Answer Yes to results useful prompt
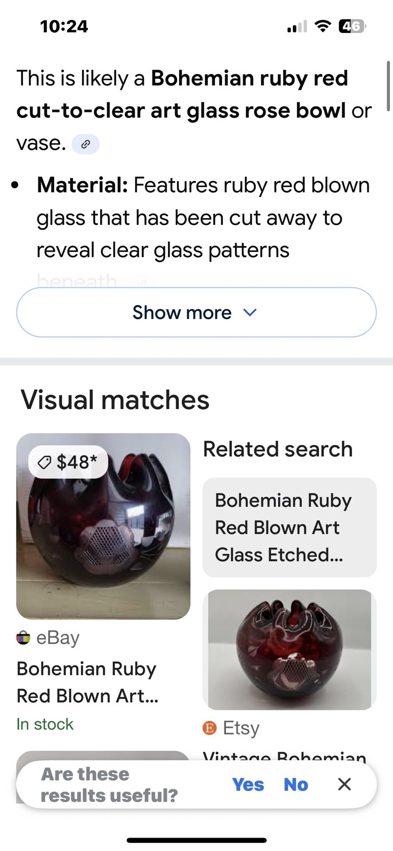The width and height of the screenshot is (393, 851). (248, 785)
